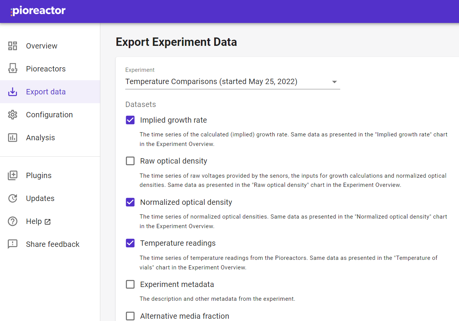This screenshot has width=459, height=321.
Task: Click the Share feedback link
Action: click(50, 244)
